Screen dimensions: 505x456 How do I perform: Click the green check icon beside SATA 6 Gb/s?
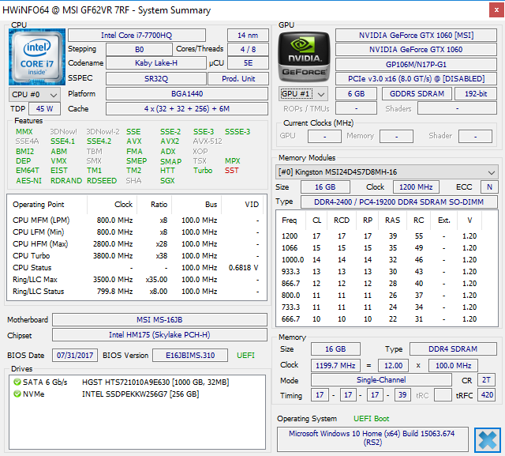tap(17, 383)
